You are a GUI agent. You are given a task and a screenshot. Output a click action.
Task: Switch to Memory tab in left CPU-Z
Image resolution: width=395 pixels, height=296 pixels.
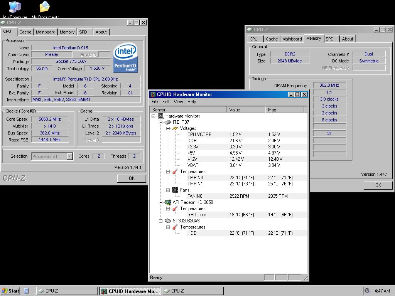[67, 32]
